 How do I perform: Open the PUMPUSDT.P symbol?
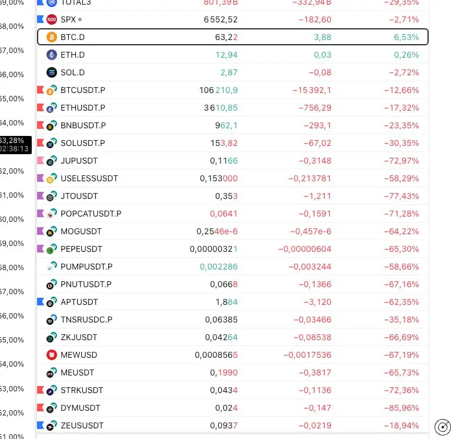point(86,267)
